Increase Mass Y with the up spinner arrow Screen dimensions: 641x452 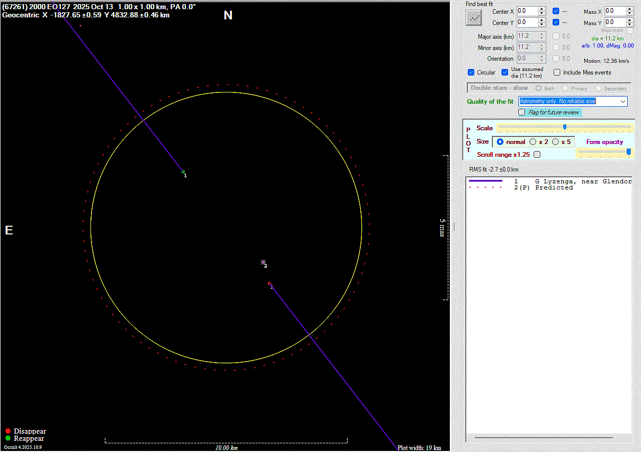point(630,20)
